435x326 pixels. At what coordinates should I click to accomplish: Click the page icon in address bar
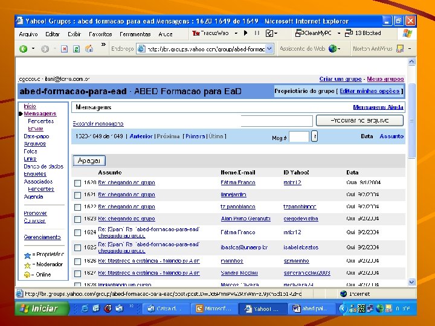coord(141,49)
